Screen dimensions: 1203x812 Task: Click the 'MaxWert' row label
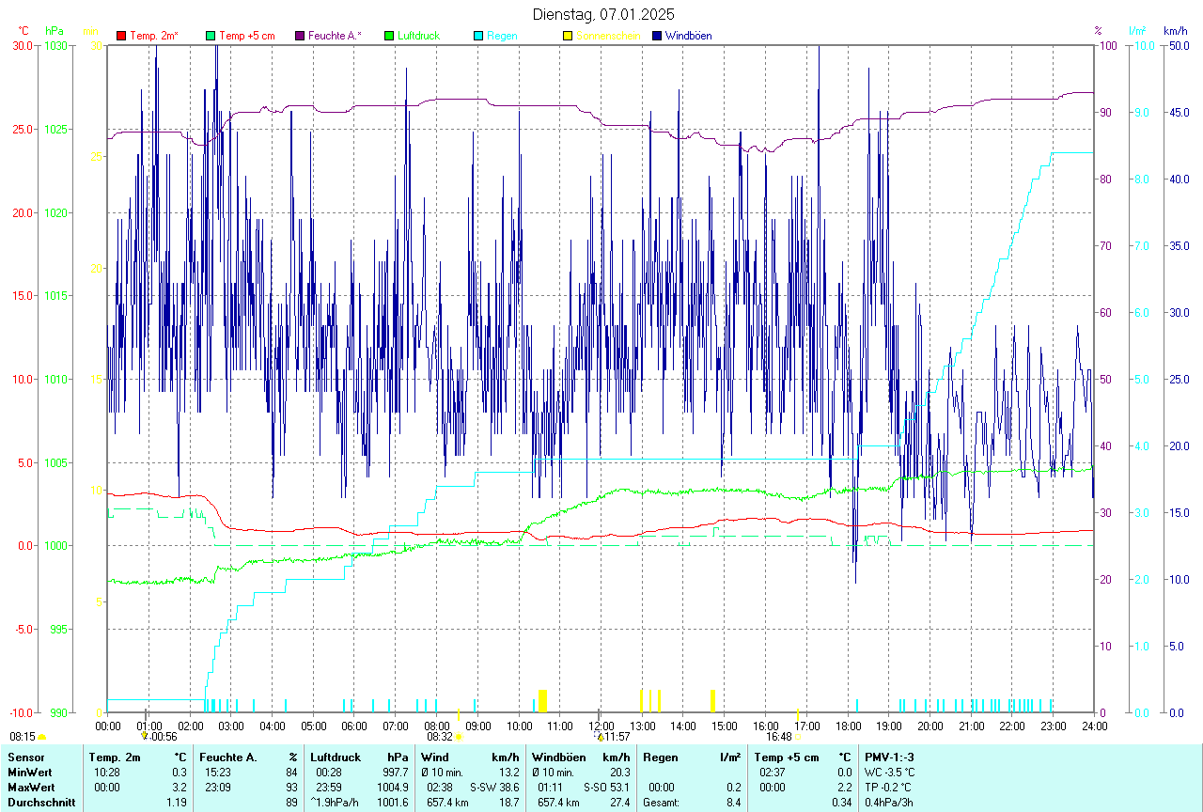pos(31,788)
